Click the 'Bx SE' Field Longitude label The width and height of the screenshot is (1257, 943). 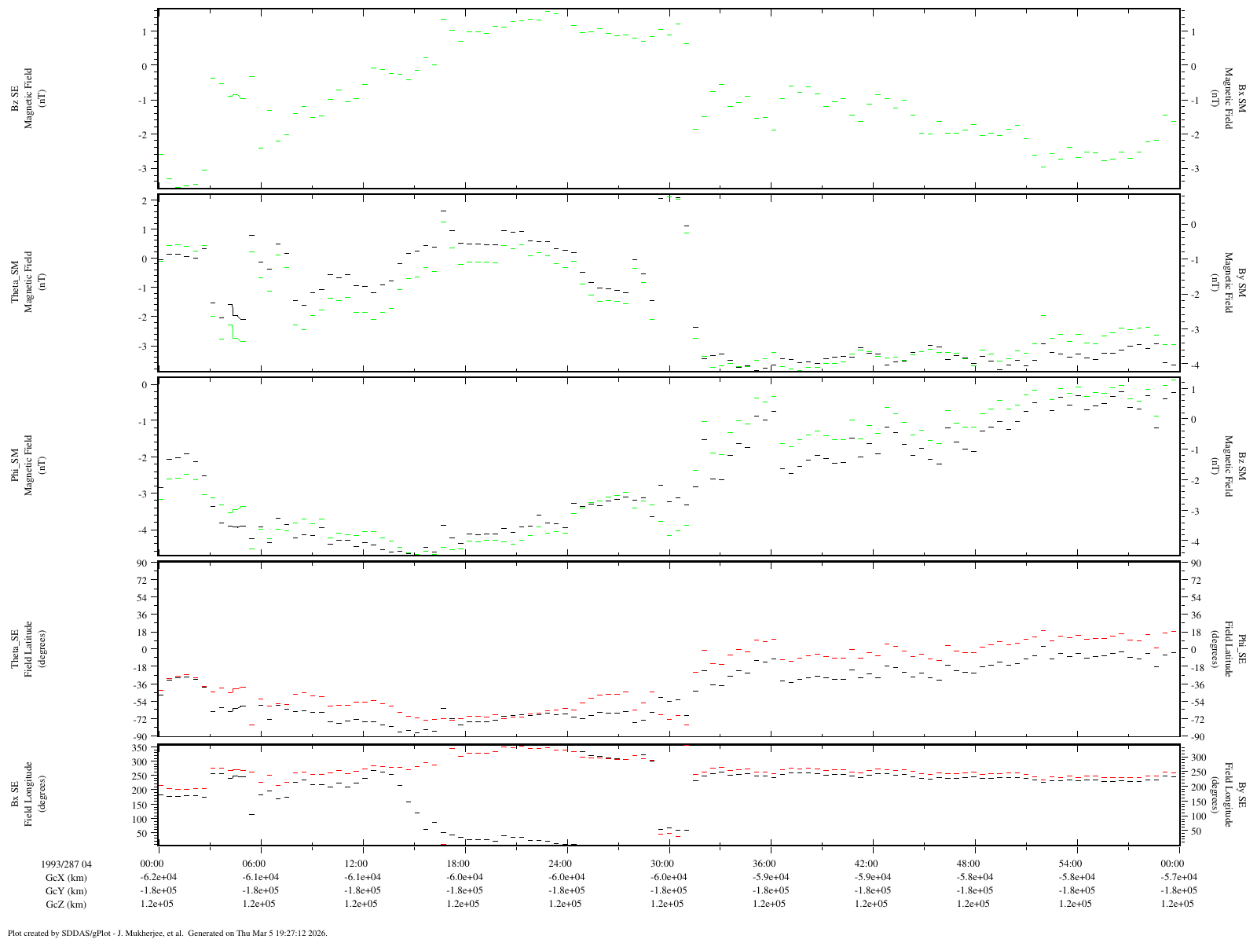(15, 794)
